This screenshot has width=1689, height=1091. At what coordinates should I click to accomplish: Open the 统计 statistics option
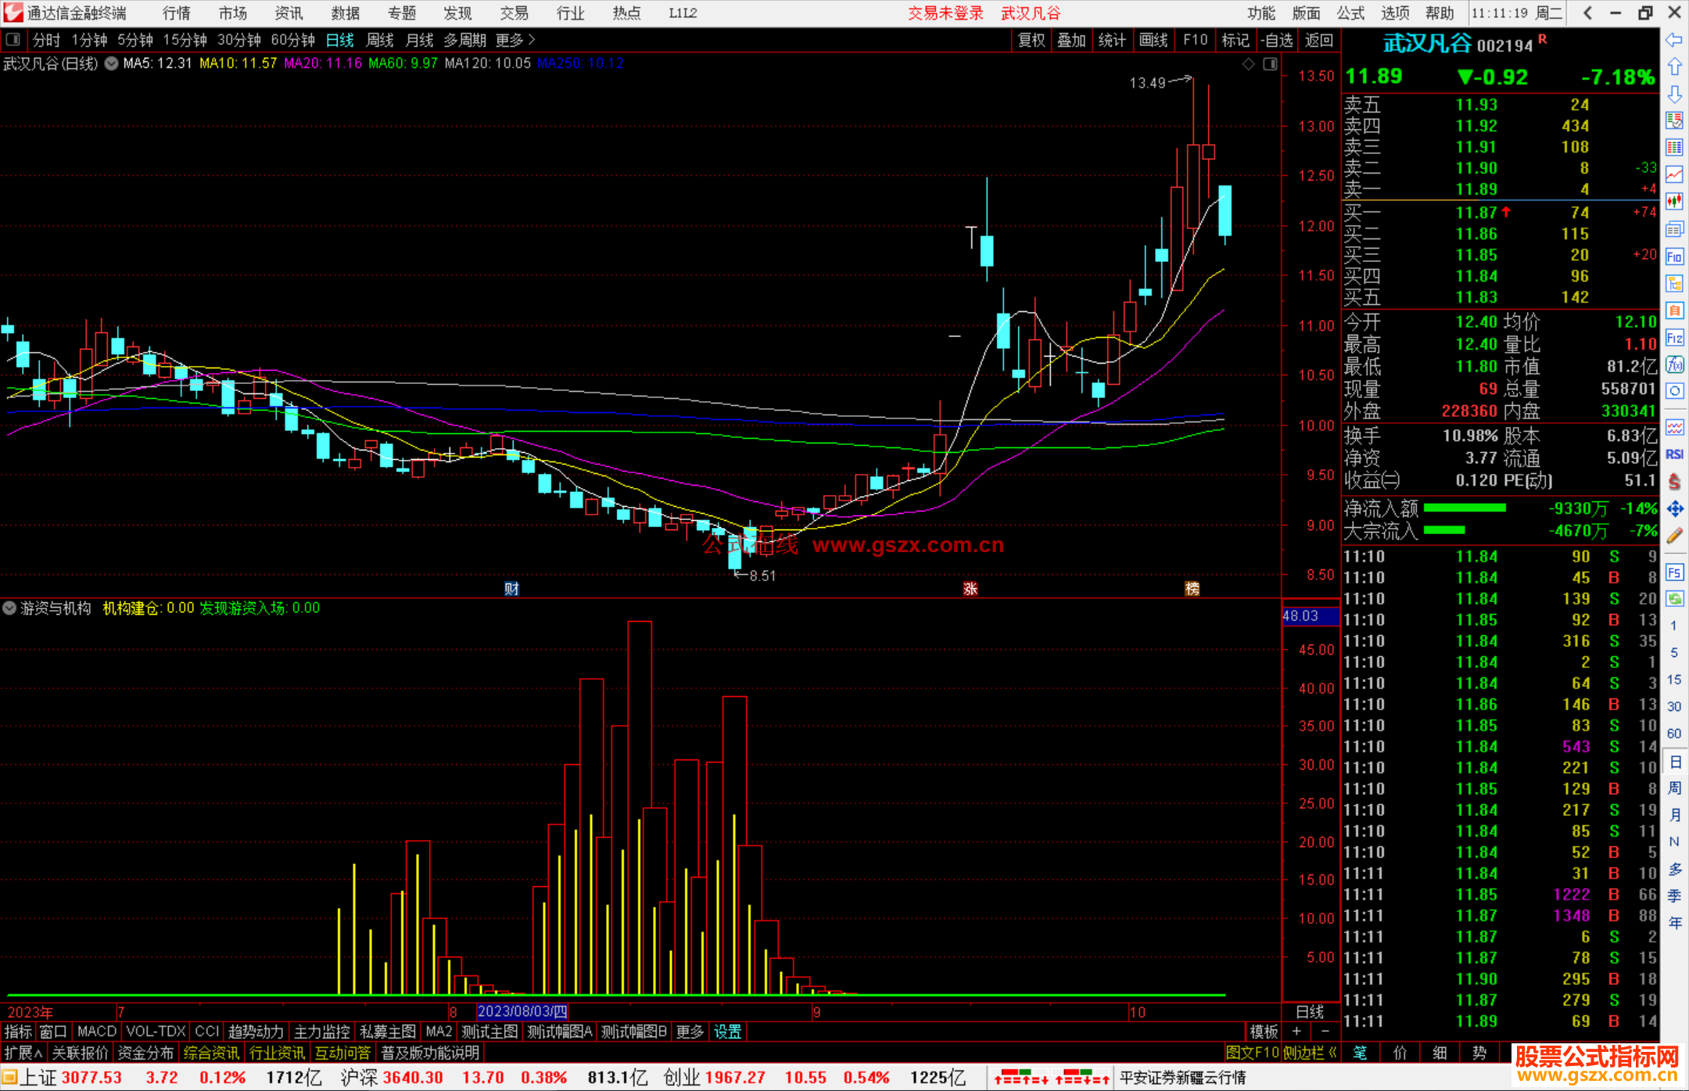[x=1112, y=40]
